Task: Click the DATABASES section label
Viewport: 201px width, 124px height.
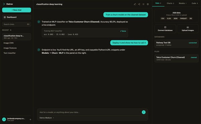Action: coord(159,37)
